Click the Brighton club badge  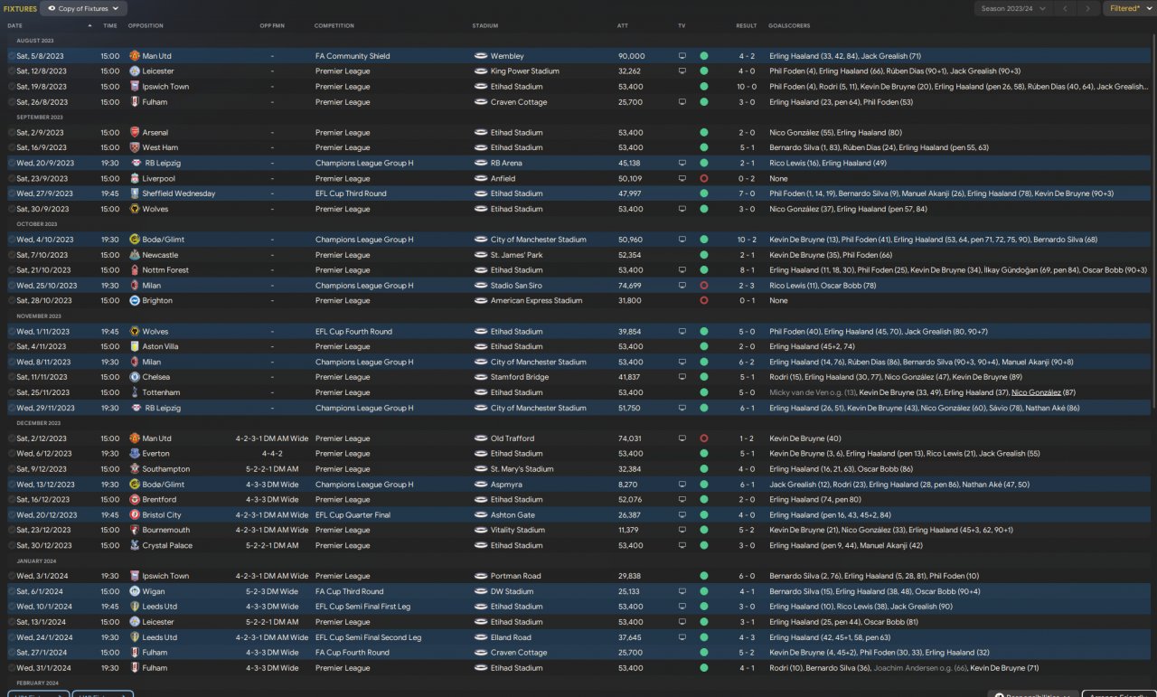(134, 301)
